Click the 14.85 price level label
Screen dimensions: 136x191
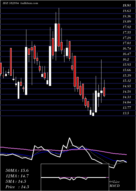[127, 86]
